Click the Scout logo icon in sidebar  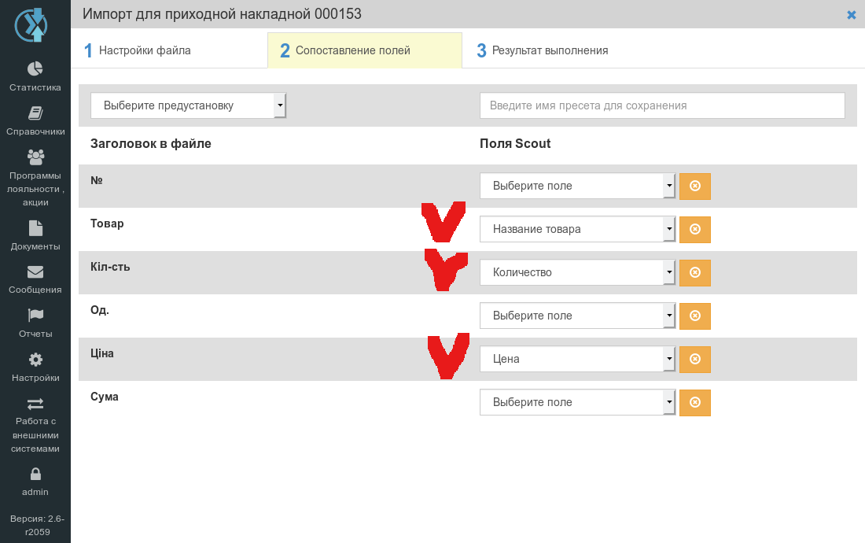[31, 25]
